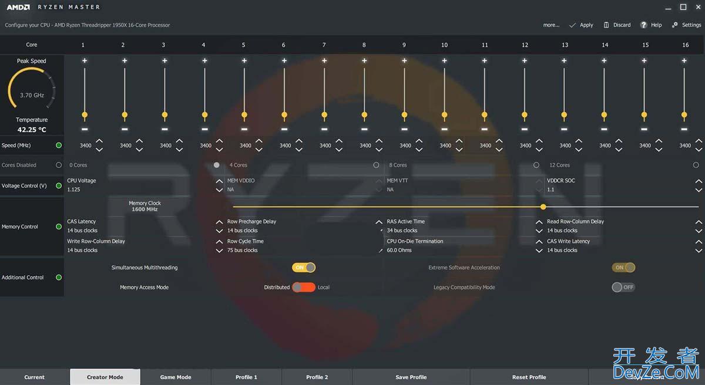Select the 8 Cores disabled option
The width and height of the screenshot is (705, 385).
click(x=536, y=165)
